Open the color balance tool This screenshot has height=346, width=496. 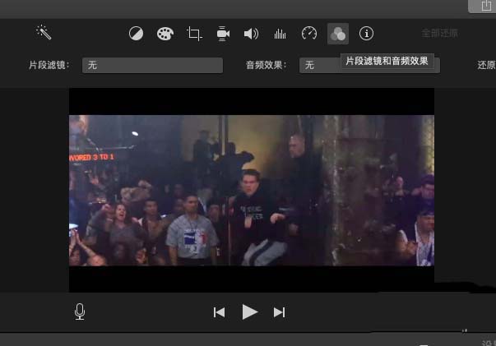[136, 34]
